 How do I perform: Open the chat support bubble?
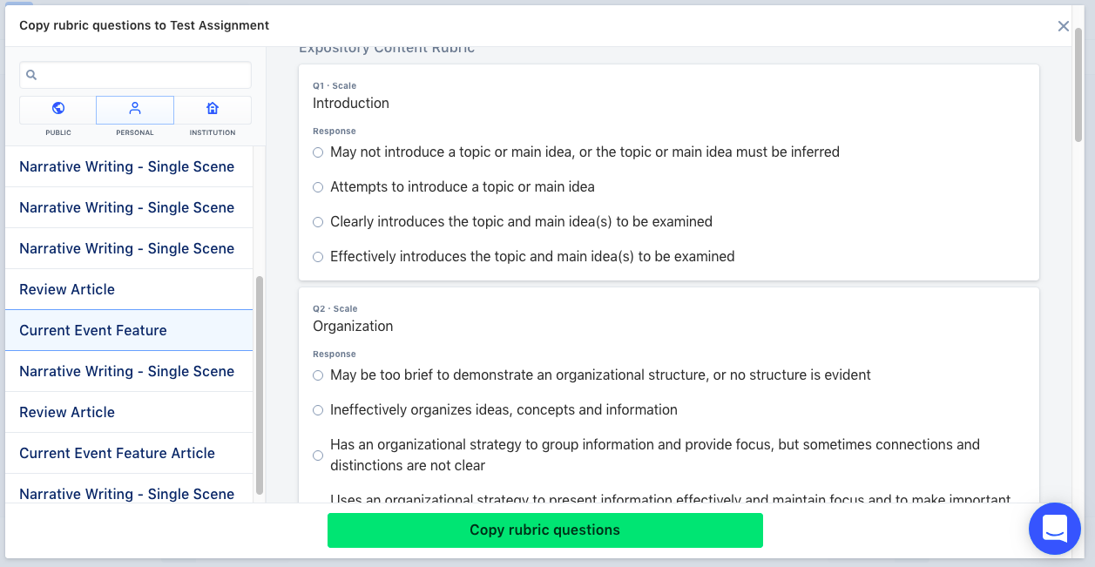coord(1054,529)
